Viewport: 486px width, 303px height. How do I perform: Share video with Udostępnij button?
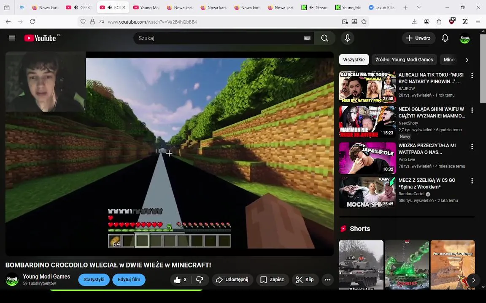pos(232,279)
